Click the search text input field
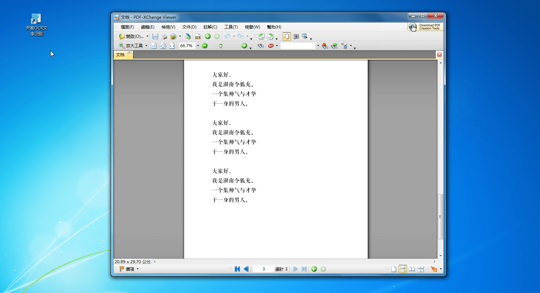The image size is (540, 293). pos(298,46)
